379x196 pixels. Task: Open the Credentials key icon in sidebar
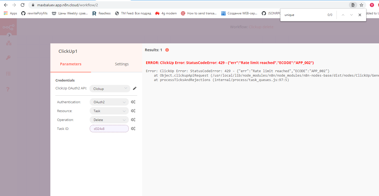(x=8, y=58)
